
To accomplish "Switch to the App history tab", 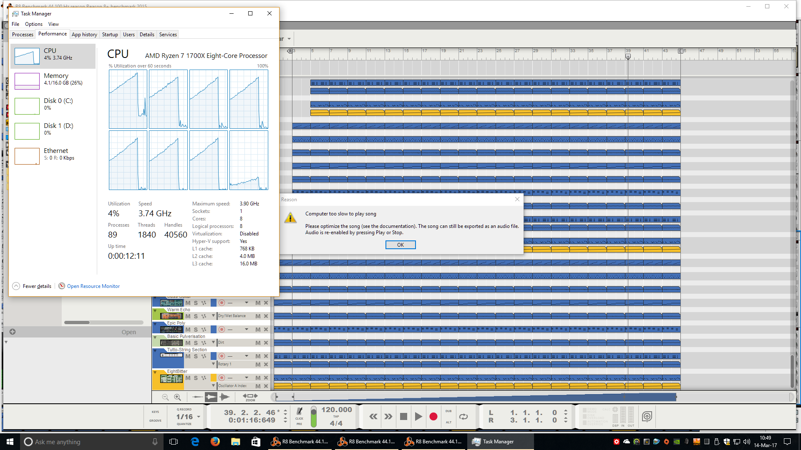I will [84, 35].
